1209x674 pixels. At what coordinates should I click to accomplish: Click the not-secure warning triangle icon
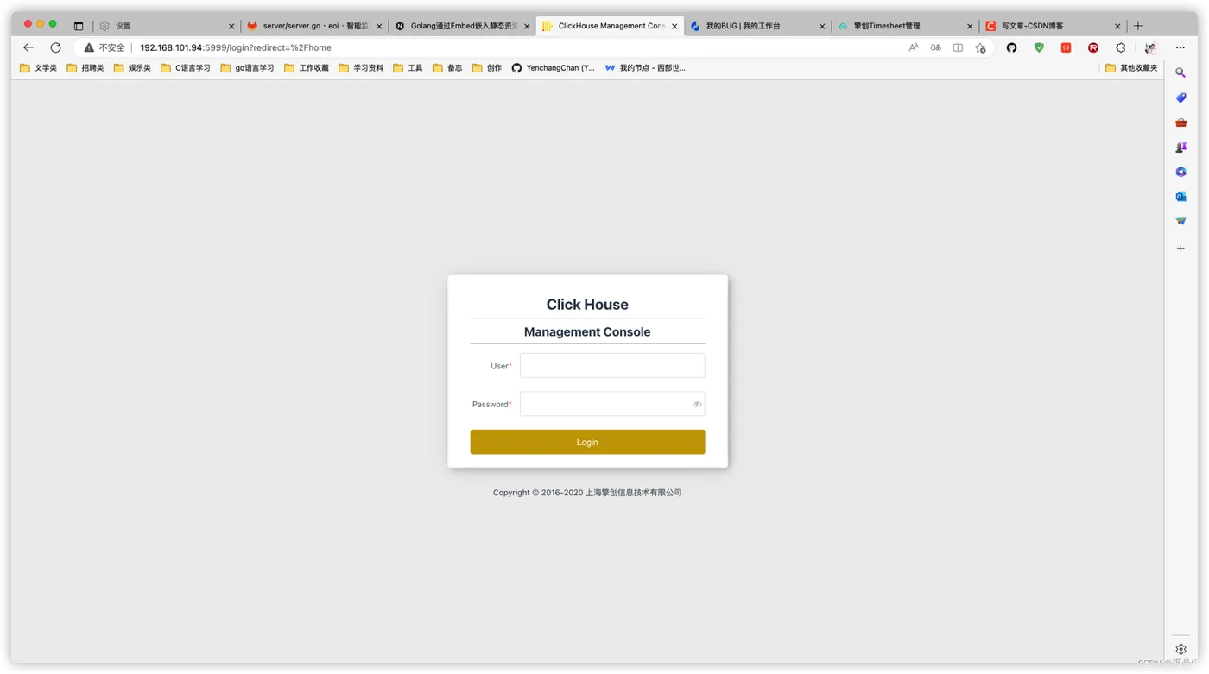tap(89, 47)
